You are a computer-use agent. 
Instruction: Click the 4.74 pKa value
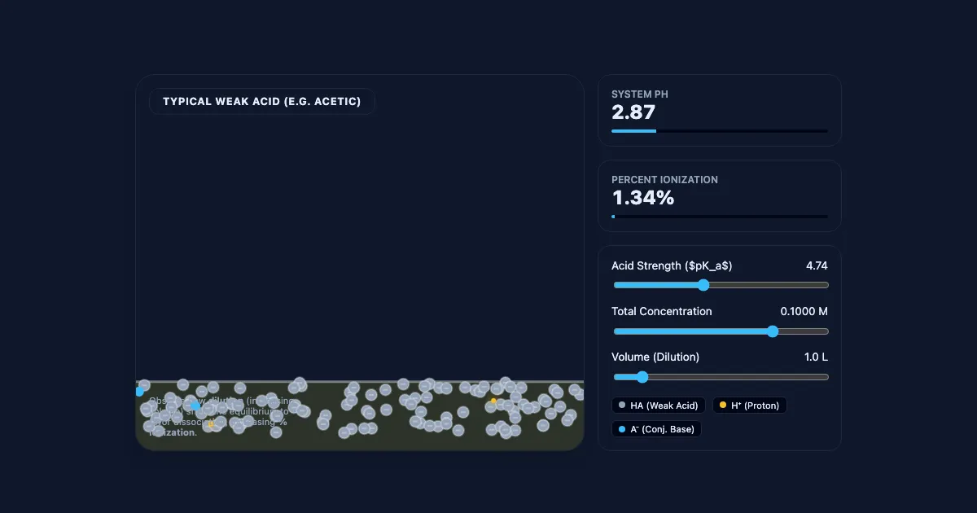click(817, 265)
